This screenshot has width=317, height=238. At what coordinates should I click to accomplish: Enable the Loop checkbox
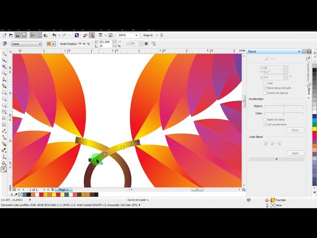click(264, 83)
